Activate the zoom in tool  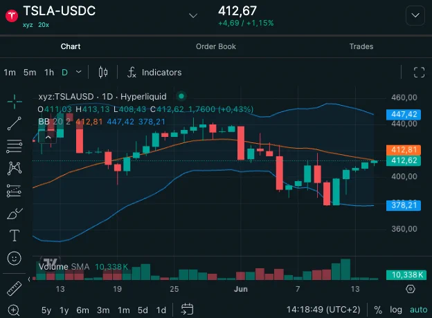(14, 310)
